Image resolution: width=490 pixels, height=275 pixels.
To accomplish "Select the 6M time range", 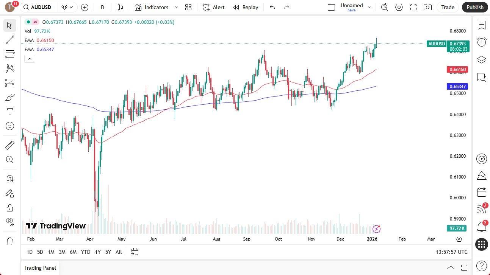I will coord(73,252).
